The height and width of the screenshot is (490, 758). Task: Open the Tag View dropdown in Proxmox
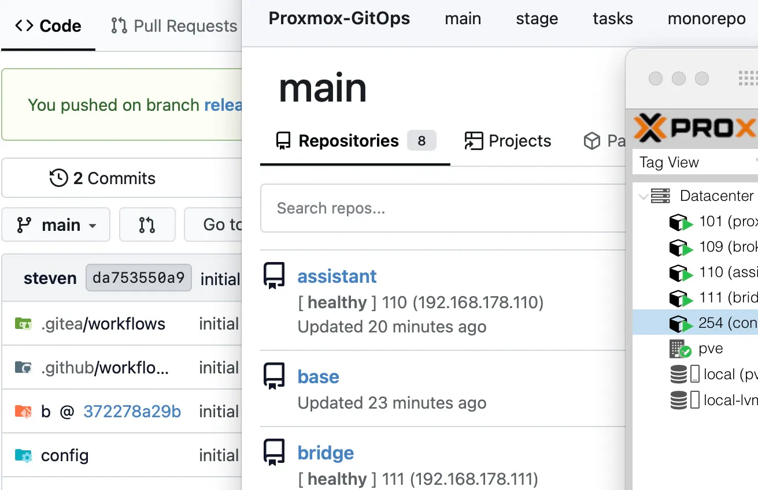tap(696, 162)
